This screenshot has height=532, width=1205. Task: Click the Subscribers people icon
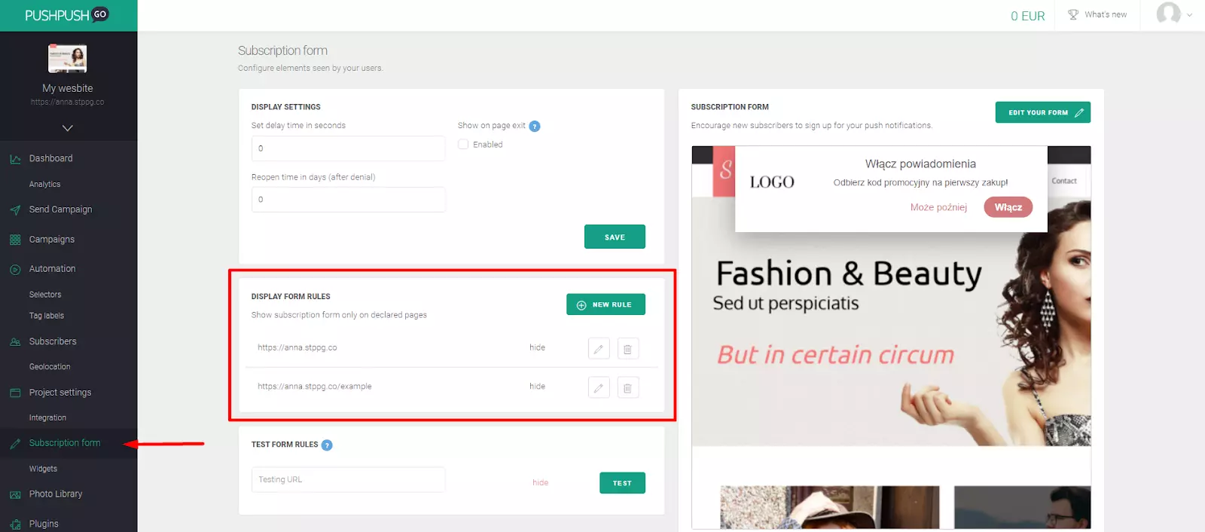[15, 342]
